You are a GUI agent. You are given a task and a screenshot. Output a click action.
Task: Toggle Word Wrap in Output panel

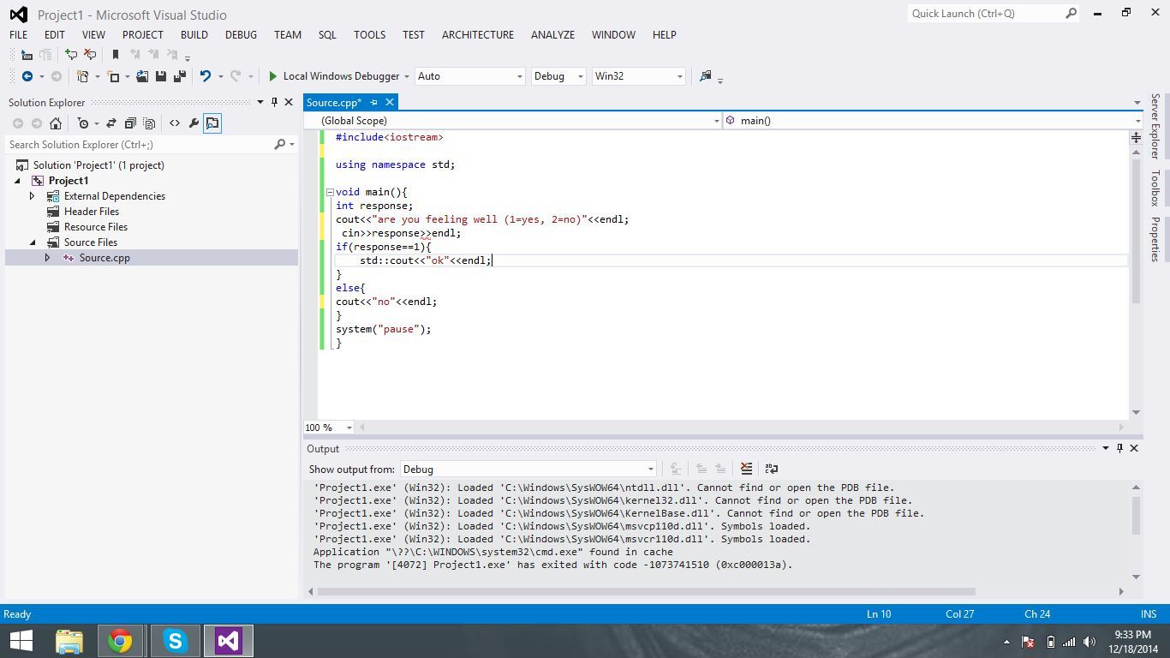point(771,469)
